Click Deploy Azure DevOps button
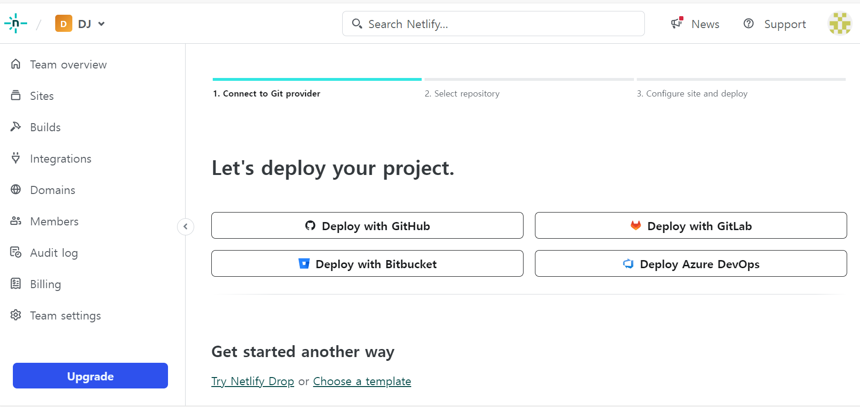The width and height of the screenshot is (860, 407). click(691, 263)
